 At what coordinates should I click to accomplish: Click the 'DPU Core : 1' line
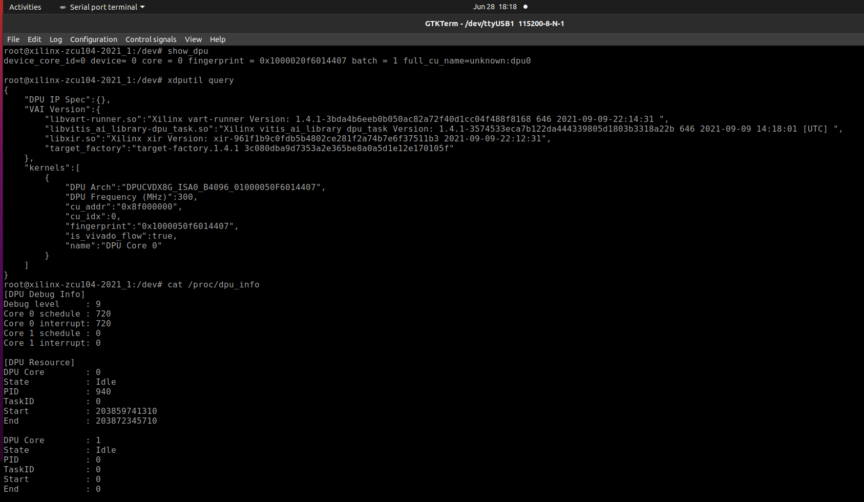pos(52,441)
